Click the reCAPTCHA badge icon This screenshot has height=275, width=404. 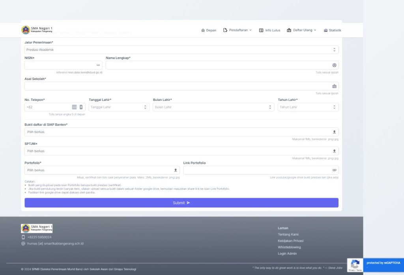pos(355,264)
